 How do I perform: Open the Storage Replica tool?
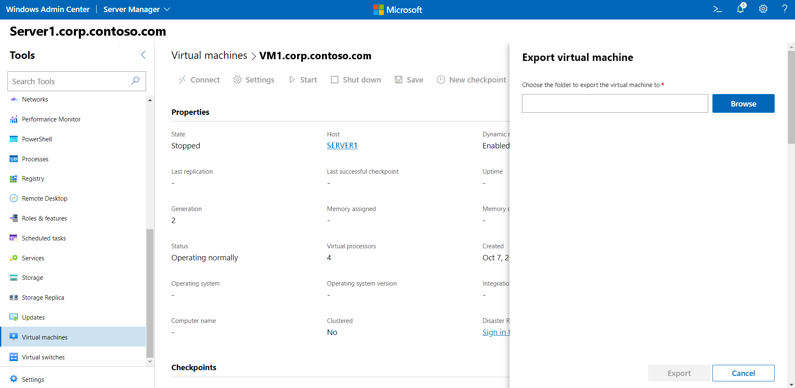43,298
